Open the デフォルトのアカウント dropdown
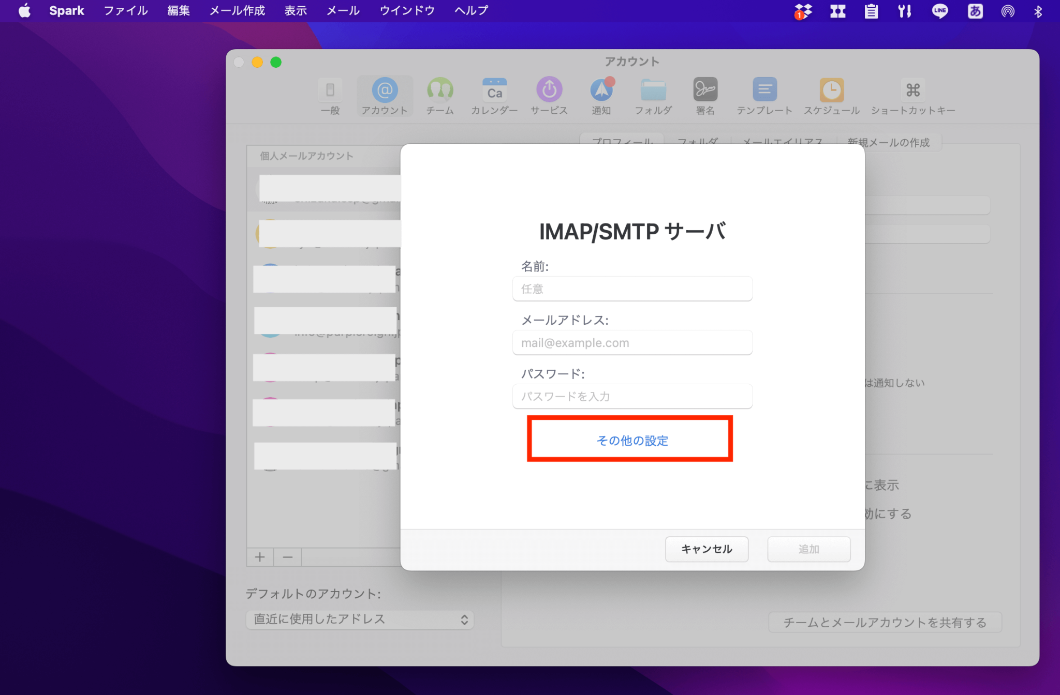1060x695 pixels. [x=359, y=619]
